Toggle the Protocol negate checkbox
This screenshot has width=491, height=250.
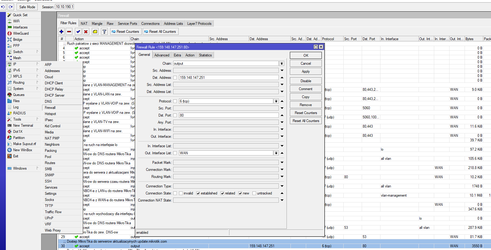click(x=175, y=101)
